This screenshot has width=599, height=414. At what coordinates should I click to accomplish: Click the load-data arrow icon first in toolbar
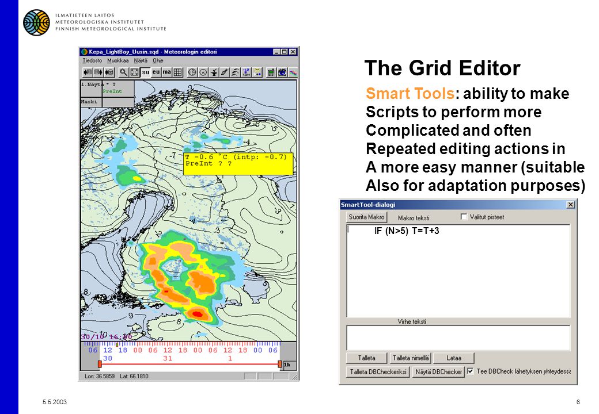(x=88, y=72)
